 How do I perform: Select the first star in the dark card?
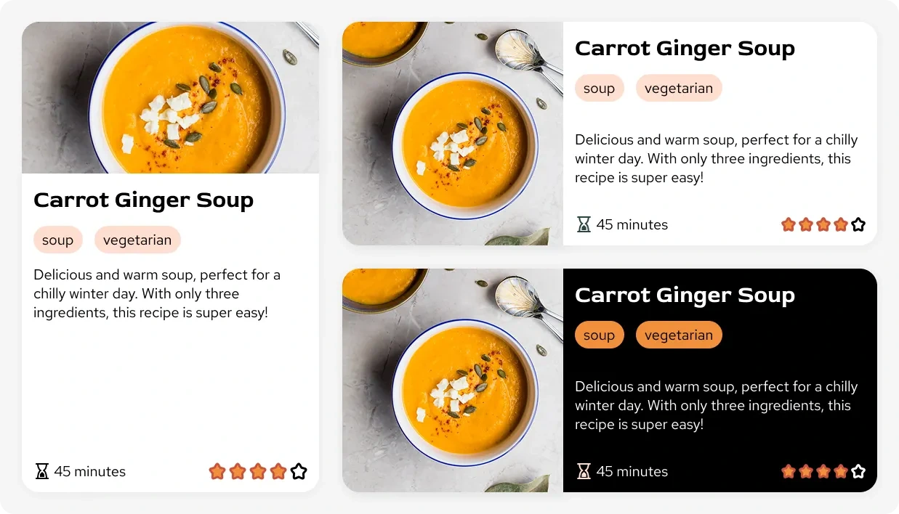click(x=789, y=471)
